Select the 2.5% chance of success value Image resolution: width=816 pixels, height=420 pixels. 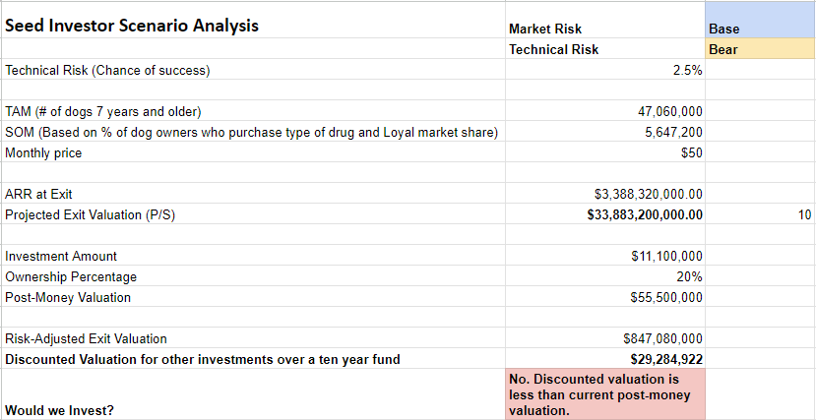point(605,70)
